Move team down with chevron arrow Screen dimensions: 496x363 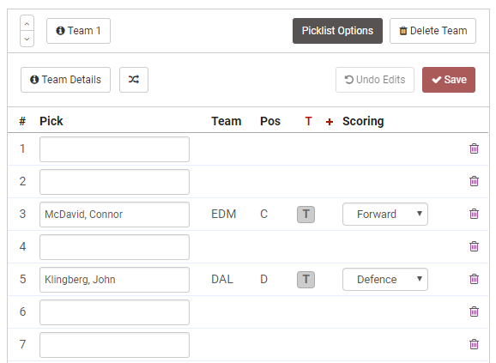(x=27, y=39)
